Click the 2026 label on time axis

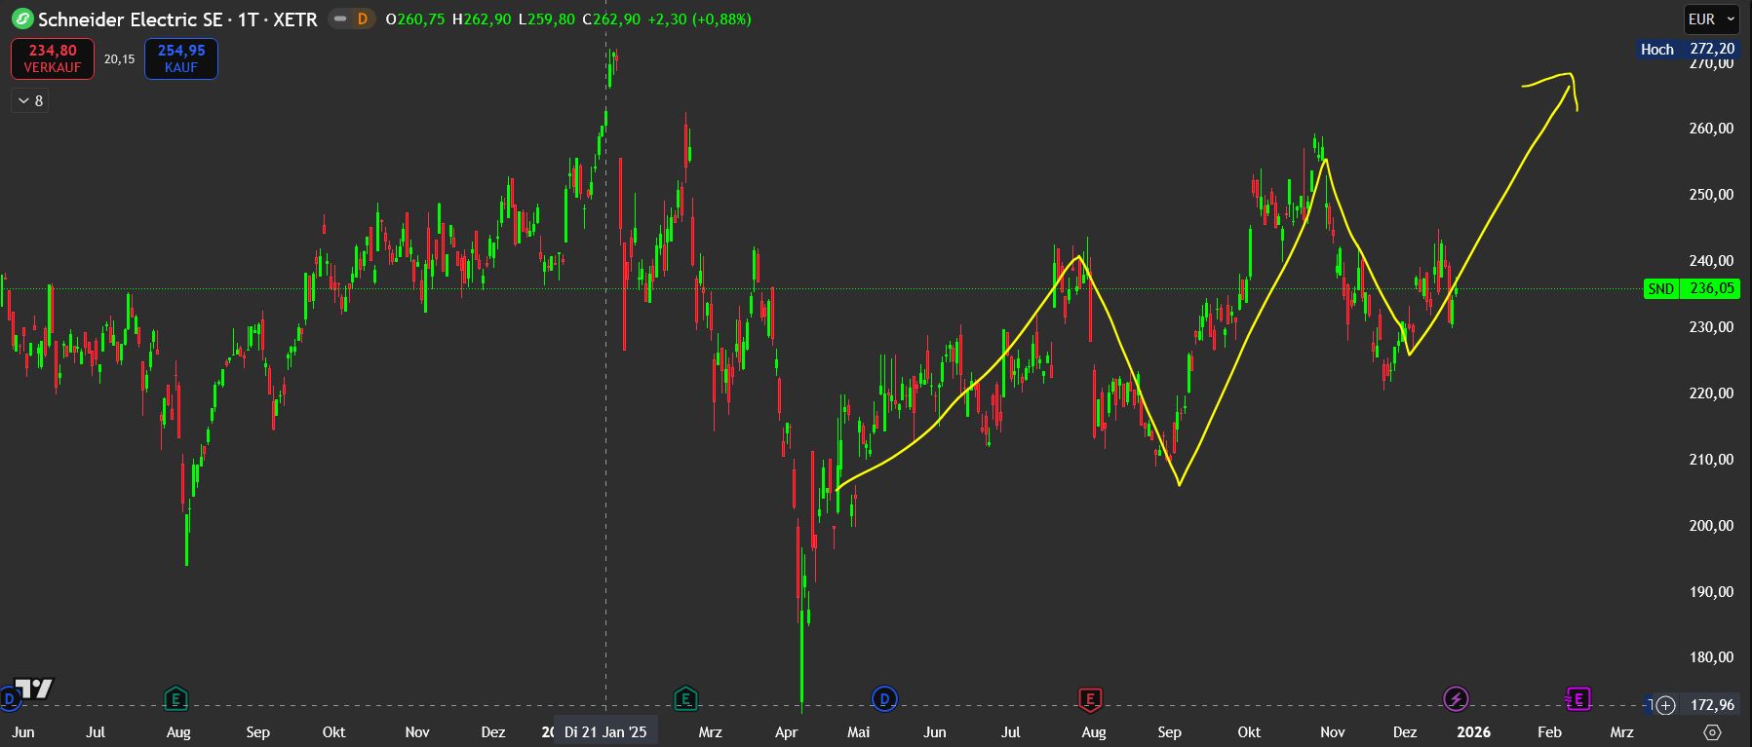(x=1473, y=732)
